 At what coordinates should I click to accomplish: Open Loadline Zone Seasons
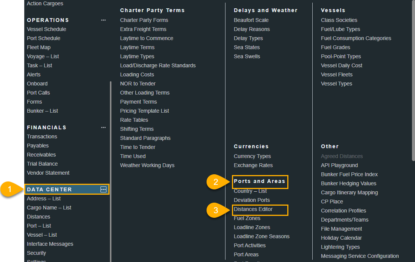(262, 236)
